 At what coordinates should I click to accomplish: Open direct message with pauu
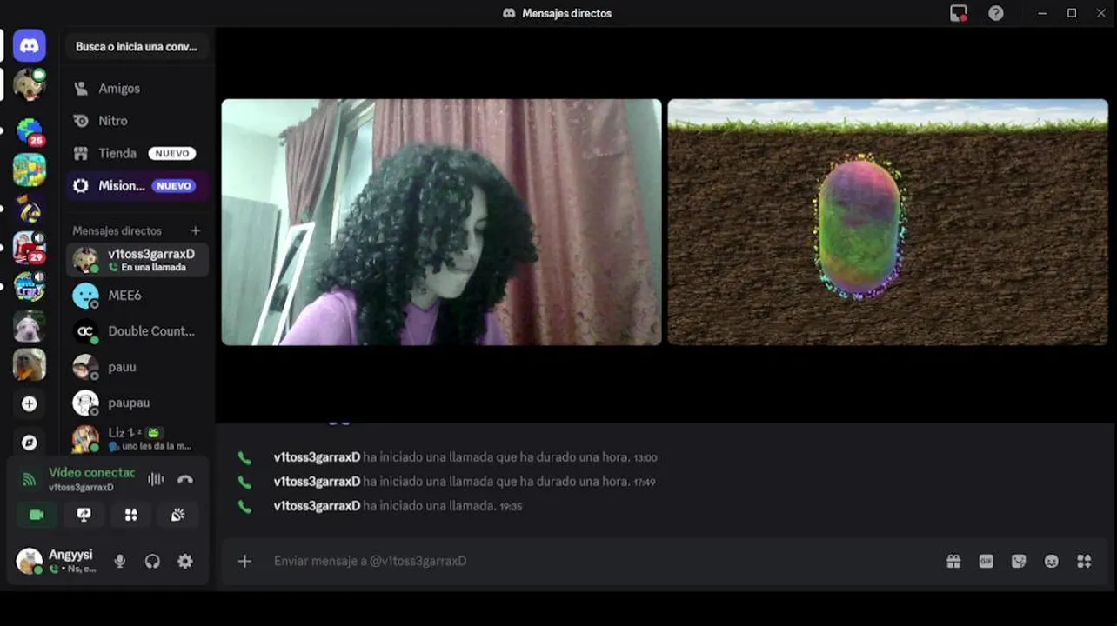[137, 367]
